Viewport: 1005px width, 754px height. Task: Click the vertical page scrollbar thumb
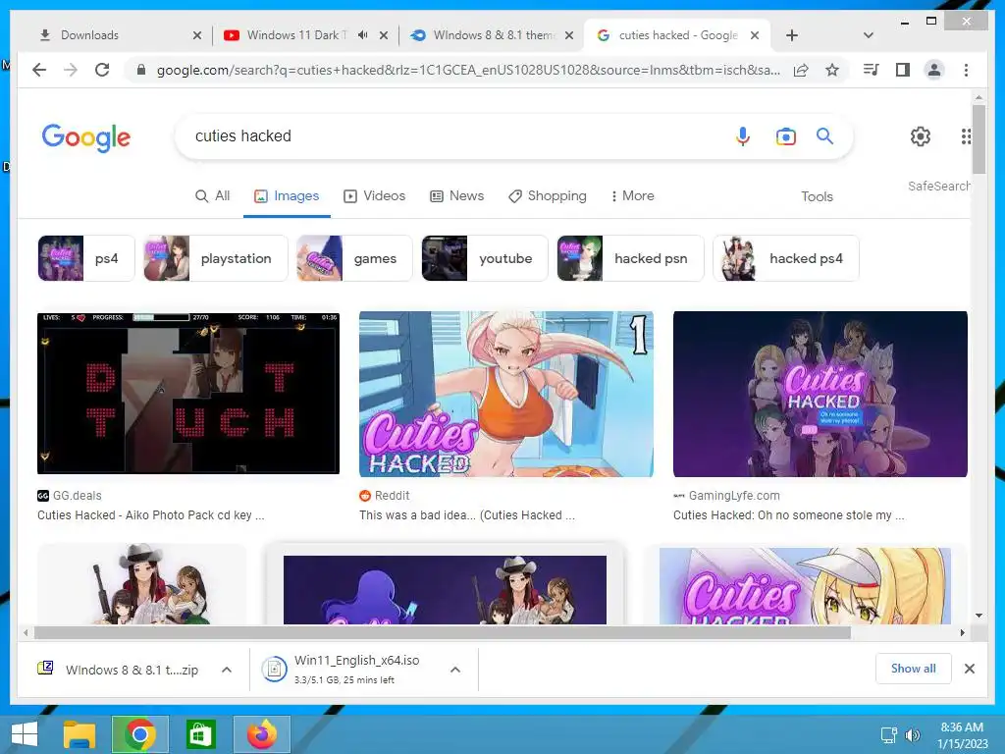click(979, 139)
